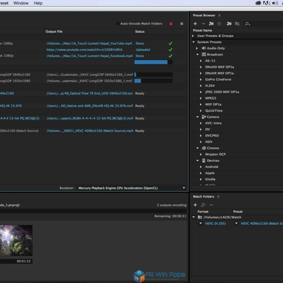
Task: Select the Preset Browser panel tab
Action: tap(204, 15)
